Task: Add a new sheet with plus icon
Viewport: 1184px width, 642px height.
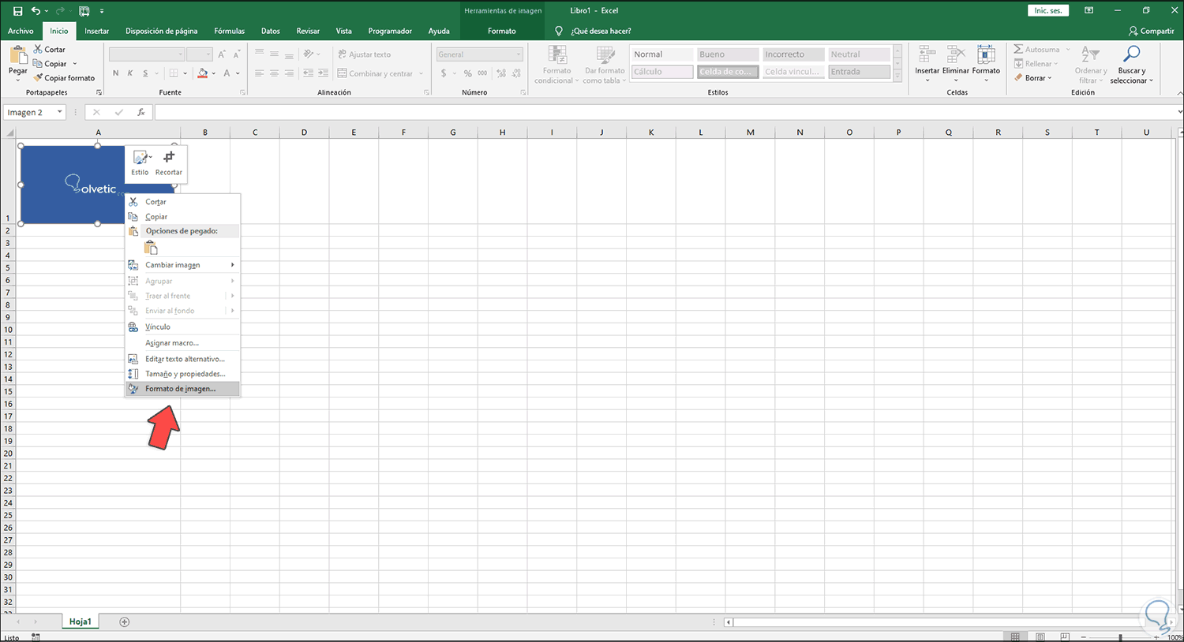Action: click(x=124, y=621)
